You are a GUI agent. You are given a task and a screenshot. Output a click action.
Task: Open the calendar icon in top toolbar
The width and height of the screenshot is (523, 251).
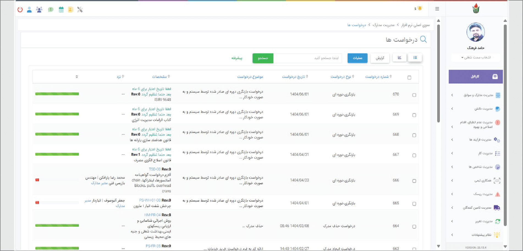pos(61,10)
